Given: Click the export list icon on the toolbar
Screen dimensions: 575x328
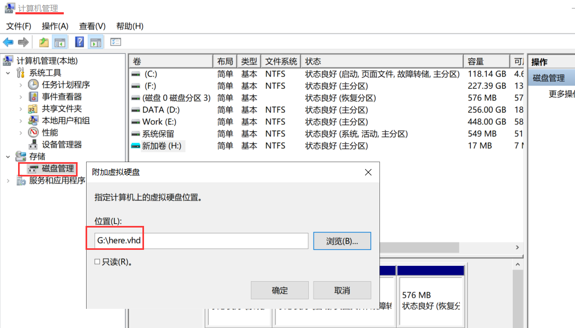Looking at the screenshot, I should [44, 41].
